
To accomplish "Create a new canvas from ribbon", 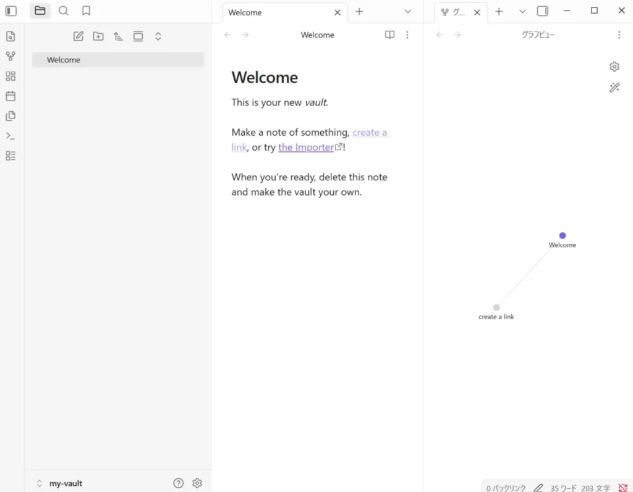I will [11, 77].
